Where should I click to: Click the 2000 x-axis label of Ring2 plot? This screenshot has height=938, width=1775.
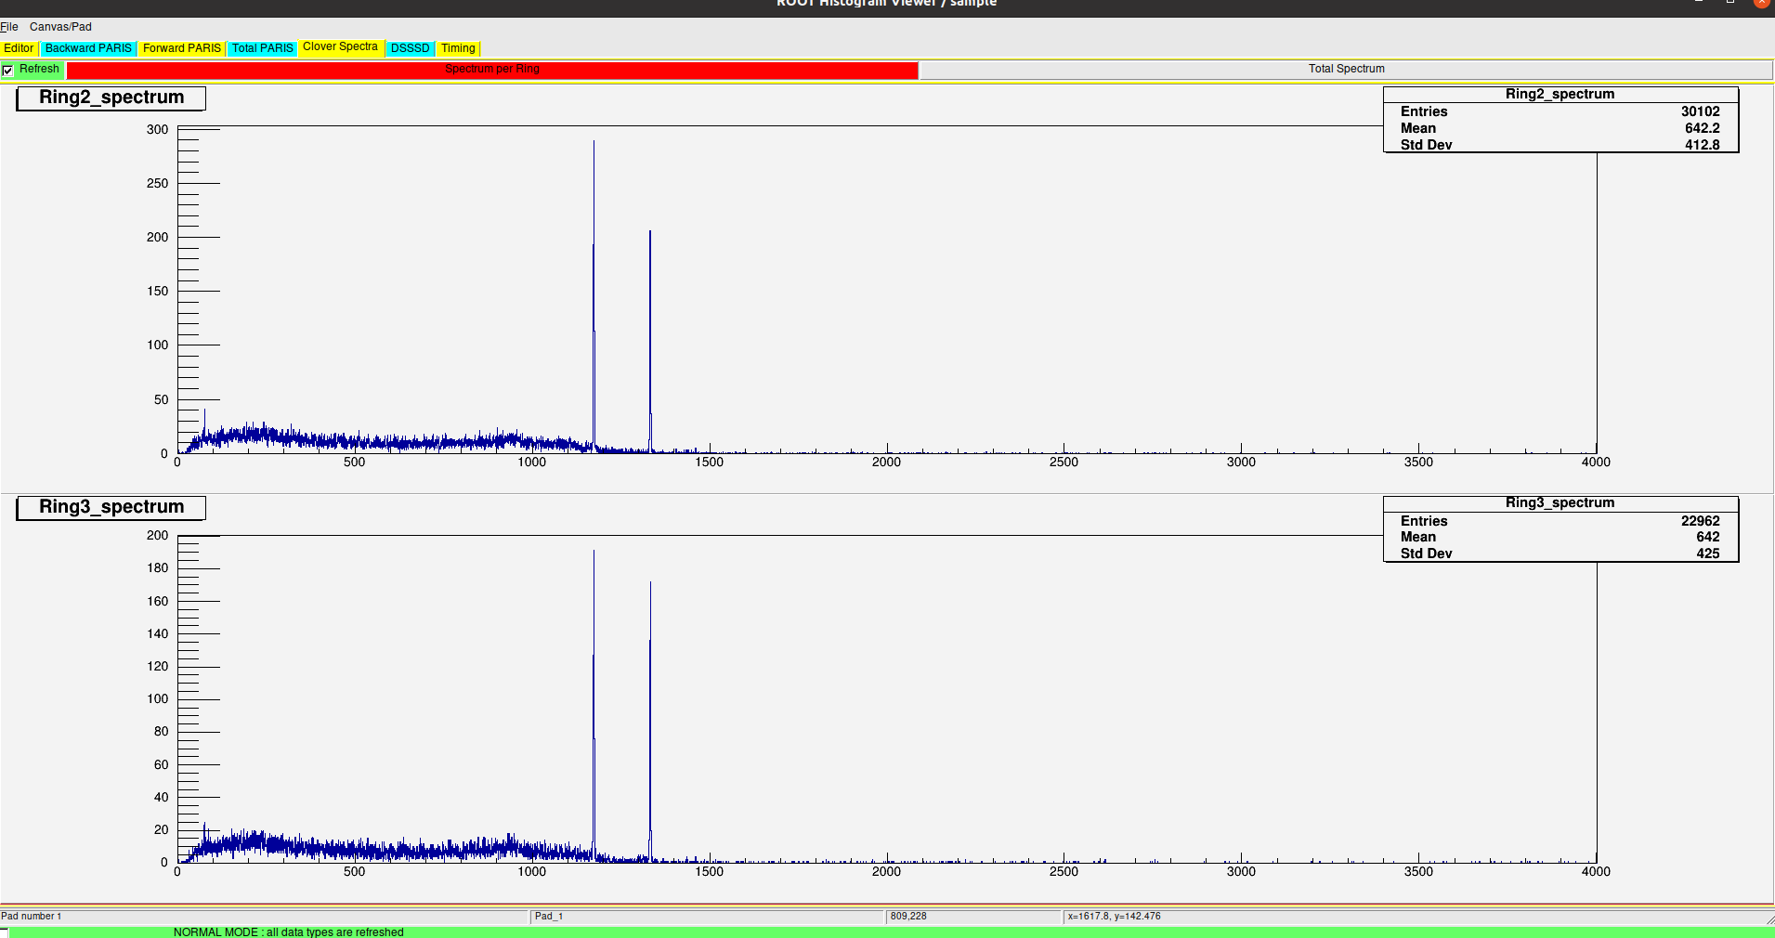[886, 462]
